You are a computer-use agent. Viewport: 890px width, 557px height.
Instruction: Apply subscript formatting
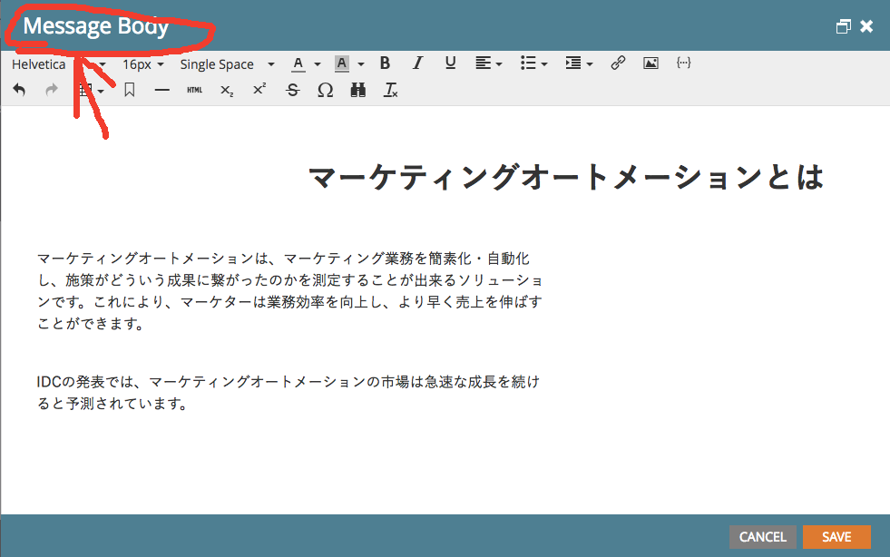tap(227, 90)
